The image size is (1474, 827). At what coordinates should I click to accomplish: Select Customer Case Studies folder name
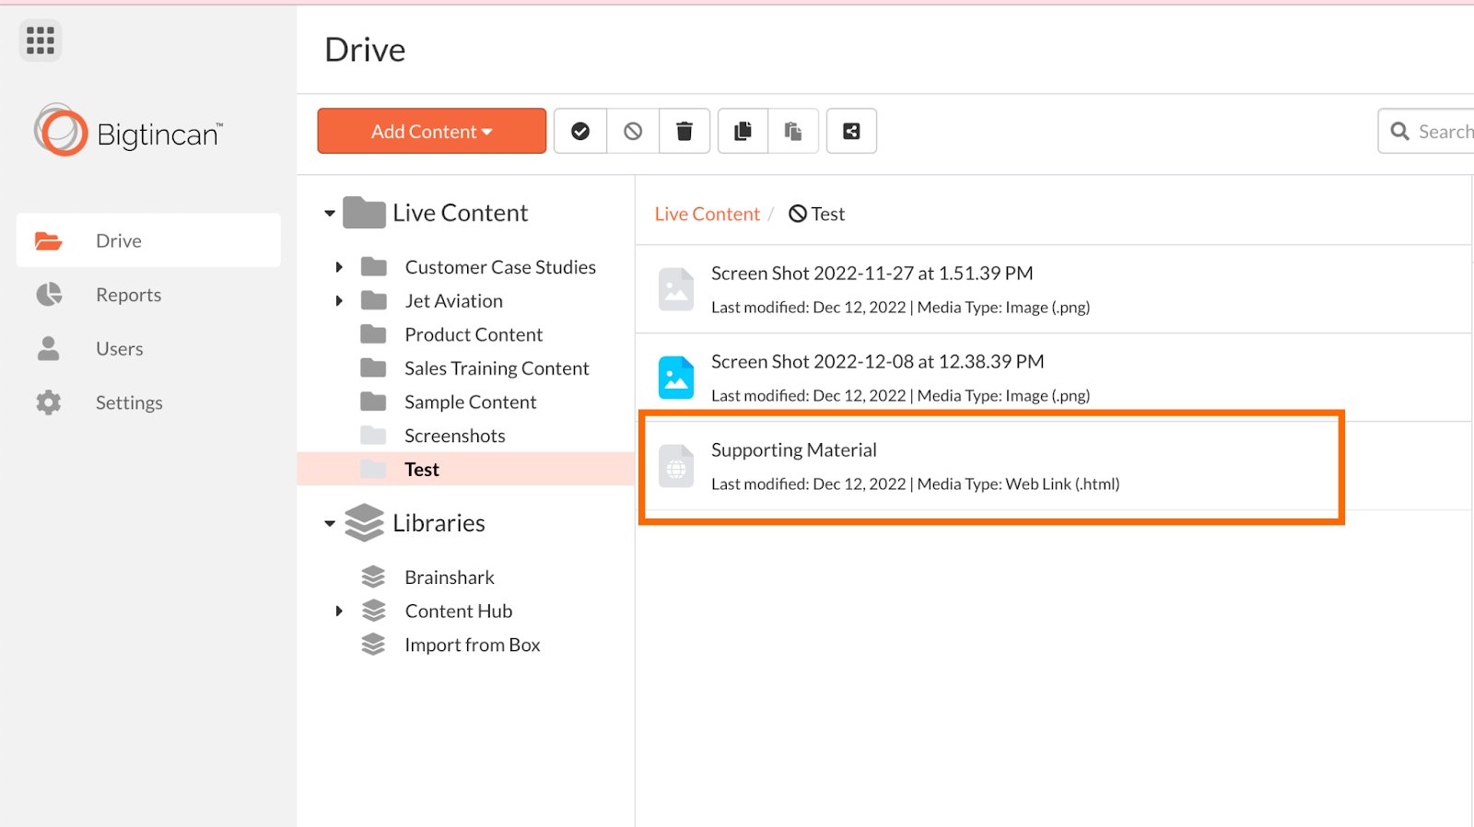(x=500, y=267)
